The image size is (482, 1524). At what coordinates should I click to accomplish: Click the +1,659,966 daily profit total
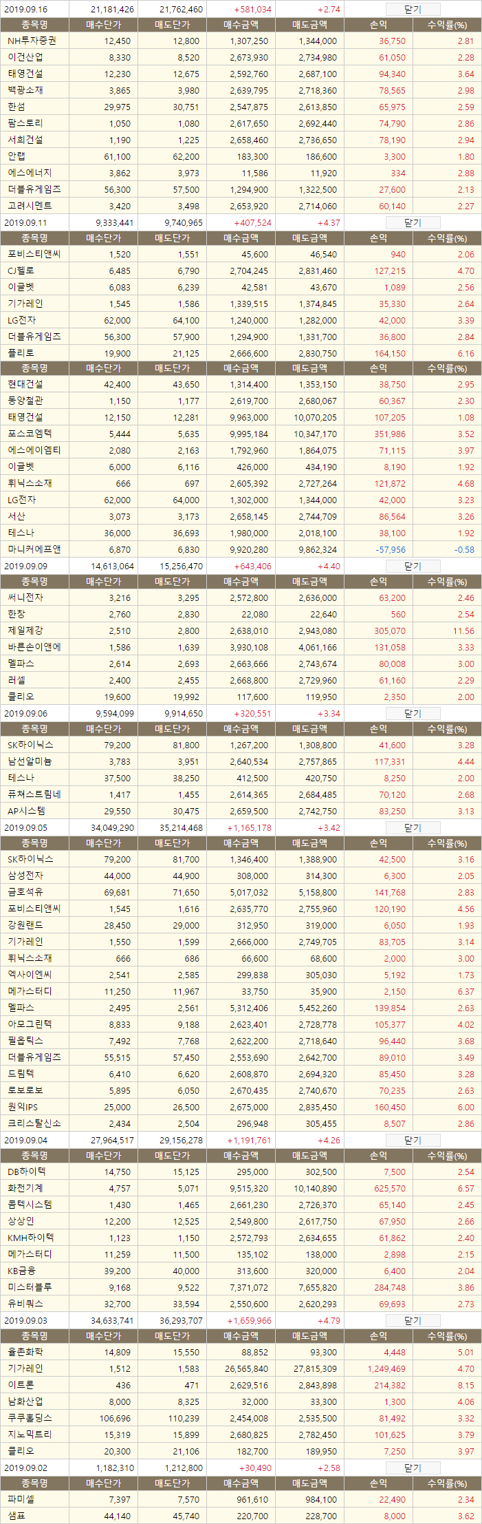pos(250,1321)
